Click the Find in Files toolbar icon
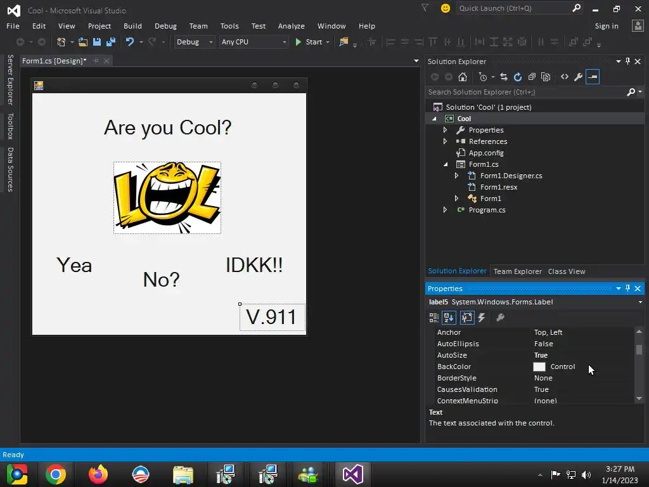 point(344,42)
